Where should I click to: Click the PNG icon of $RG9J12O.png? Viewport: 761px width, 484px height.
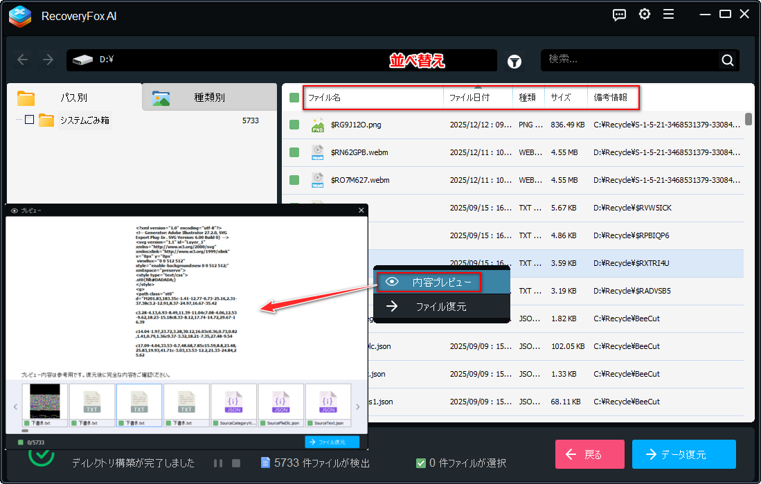(x=318, y=125)
